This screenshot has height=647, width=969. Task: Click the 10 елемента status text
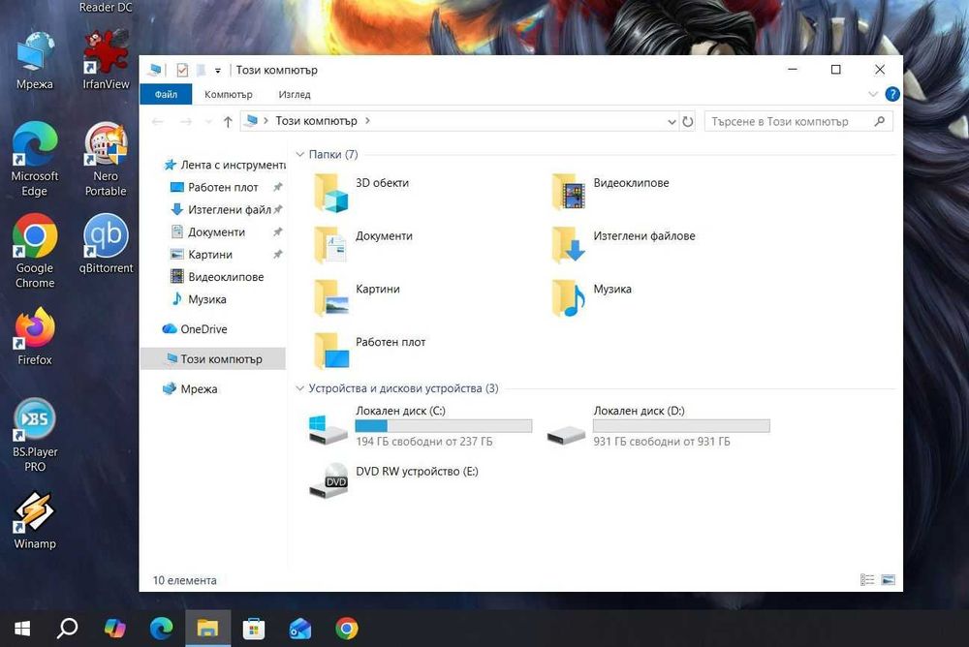click(x=185, y=580)
